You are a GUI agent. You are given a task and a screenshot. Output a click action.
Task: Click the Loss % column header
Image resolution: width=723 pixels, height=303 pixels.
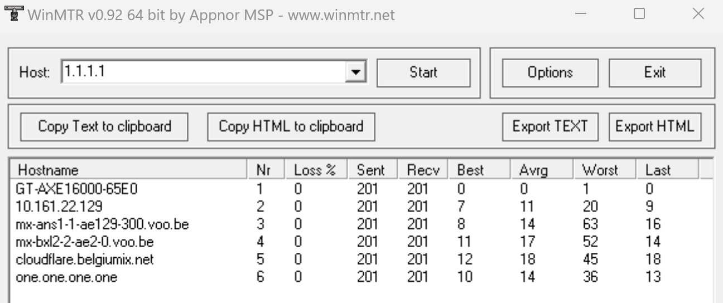(316, 170)
